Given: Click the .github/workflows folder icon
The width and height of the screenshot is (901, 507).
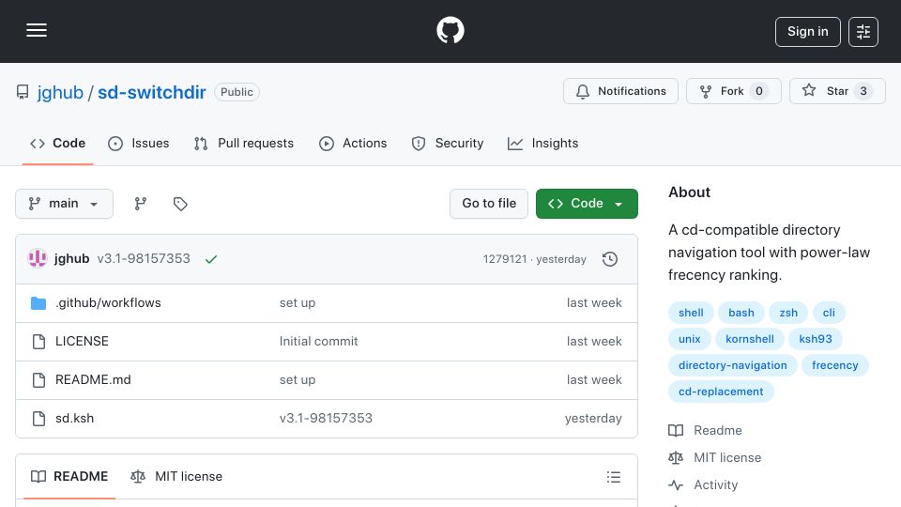Looking at the screenshot, I should (38, 303).
